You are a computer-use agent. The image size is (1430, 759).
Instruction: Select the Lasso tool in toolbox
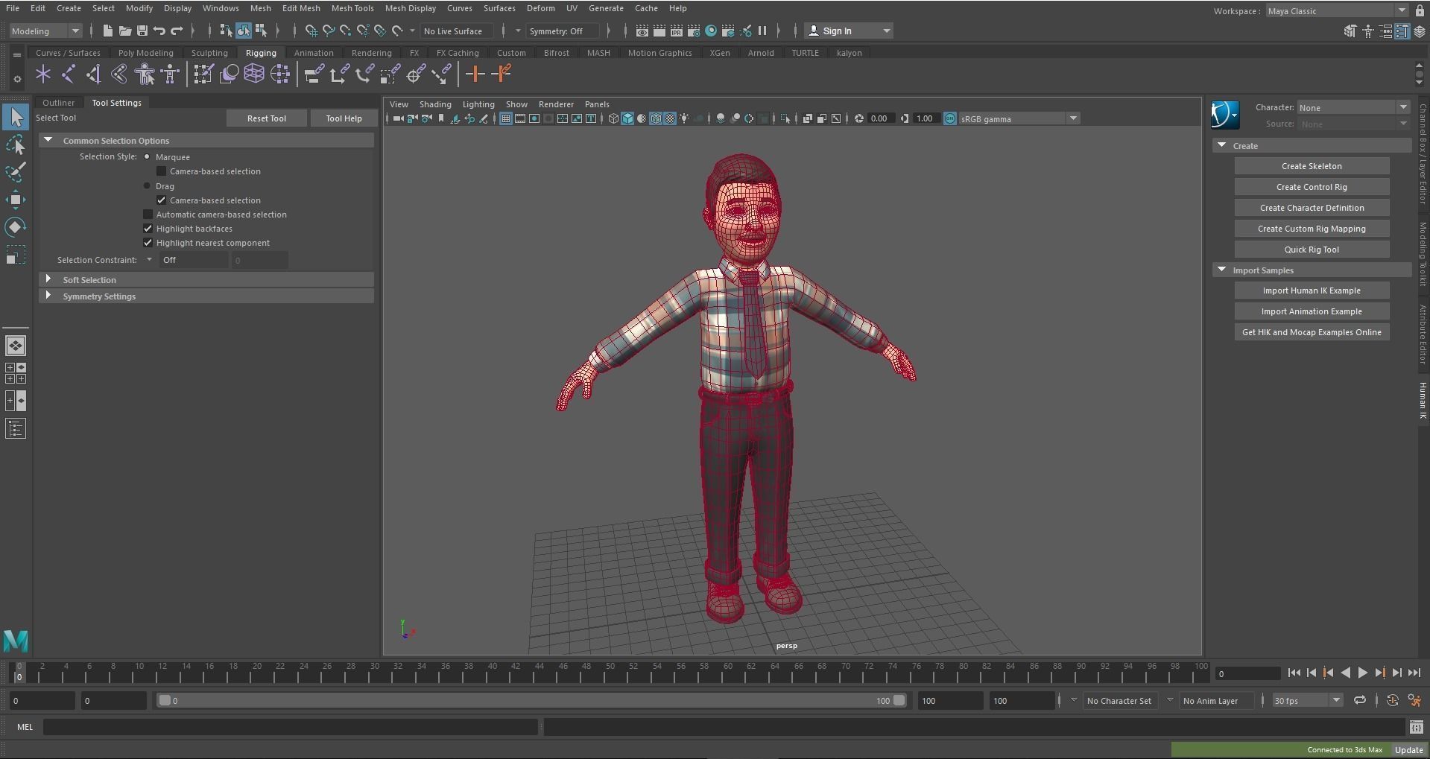coord(15,145)
